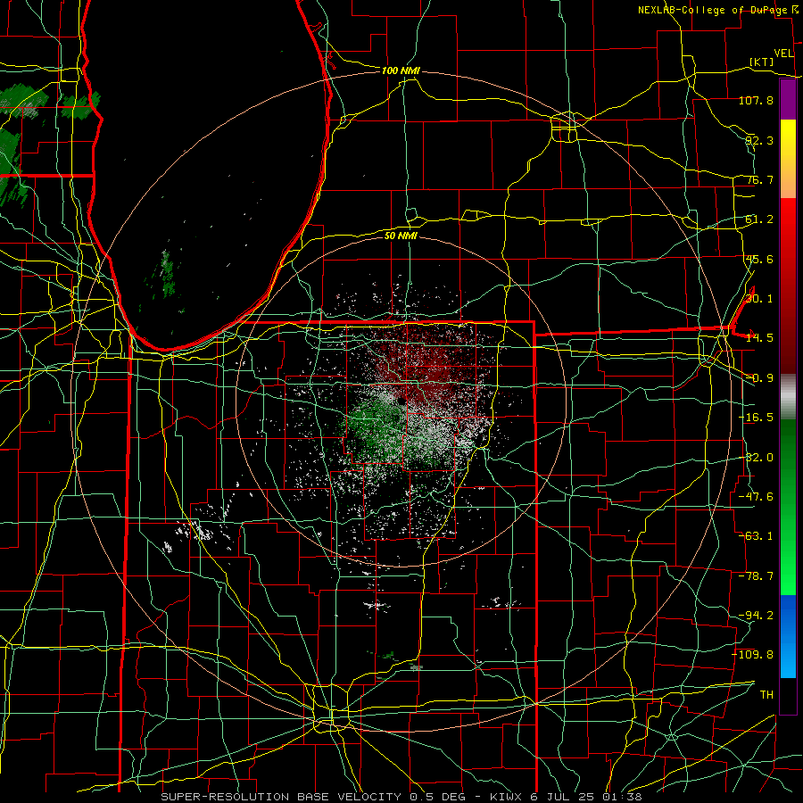
Task: Click the 14.5 velocity scale value
Action: [759, 337]
